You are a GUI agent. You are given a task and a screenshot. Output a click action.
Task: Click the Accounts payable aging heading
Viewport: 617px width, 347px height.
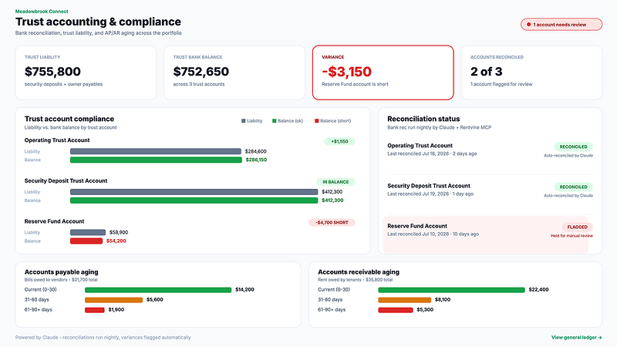coord(62,272)
